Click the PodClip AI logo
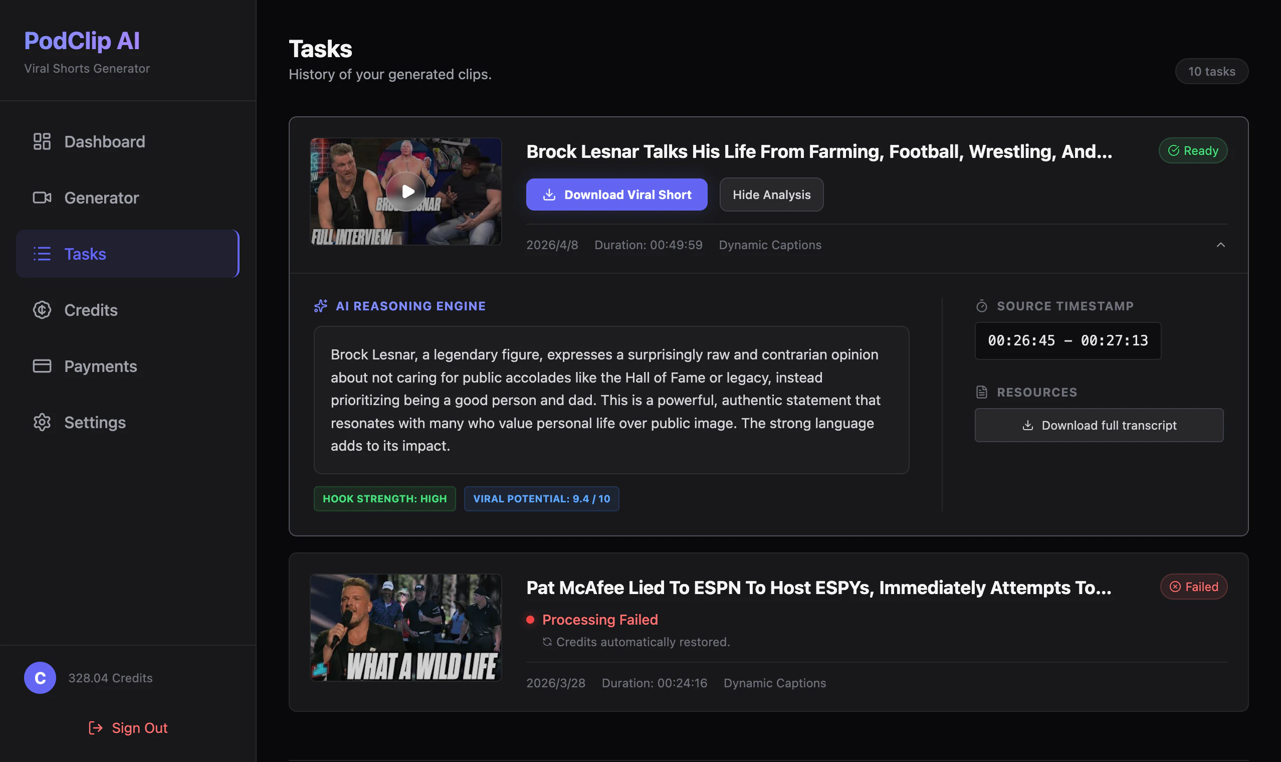 click(82, 41)
